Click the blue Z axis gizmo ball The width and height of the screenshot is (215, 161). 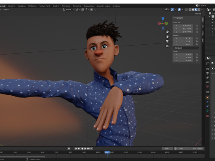click(x=163, y=18)
